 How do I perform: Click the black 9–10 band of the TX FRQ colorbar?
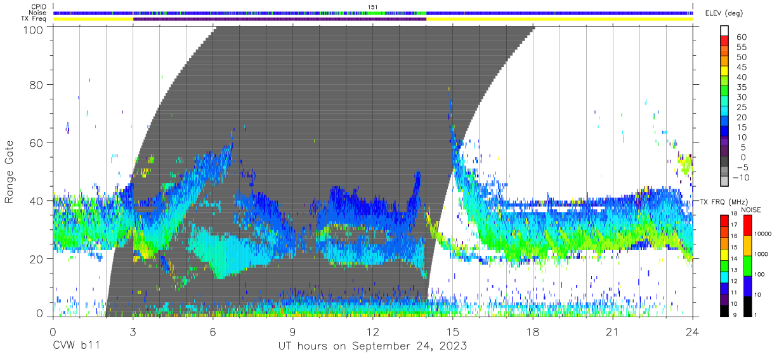tap(724, 312)
